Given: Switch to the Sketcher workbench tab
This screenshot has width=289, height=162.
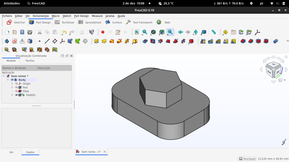Looking at the screenshot, I should click(16, 23).
